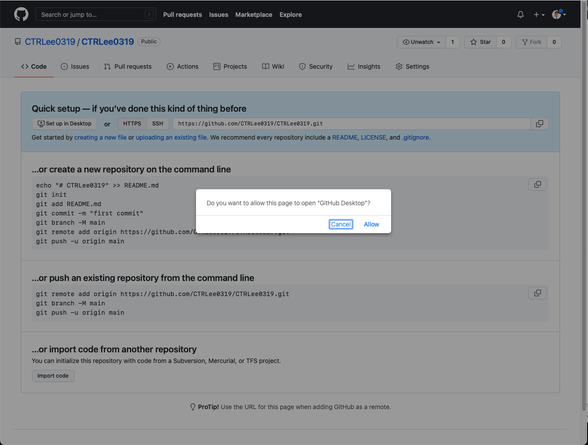Viewport: 588px width, 445px height.
Task: Open the GitHub logo home link
Action: click(x=21, y=14)
